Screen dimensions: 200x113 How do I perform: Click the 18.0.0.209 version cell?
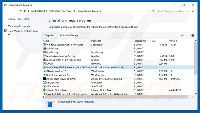coord(175,79)
